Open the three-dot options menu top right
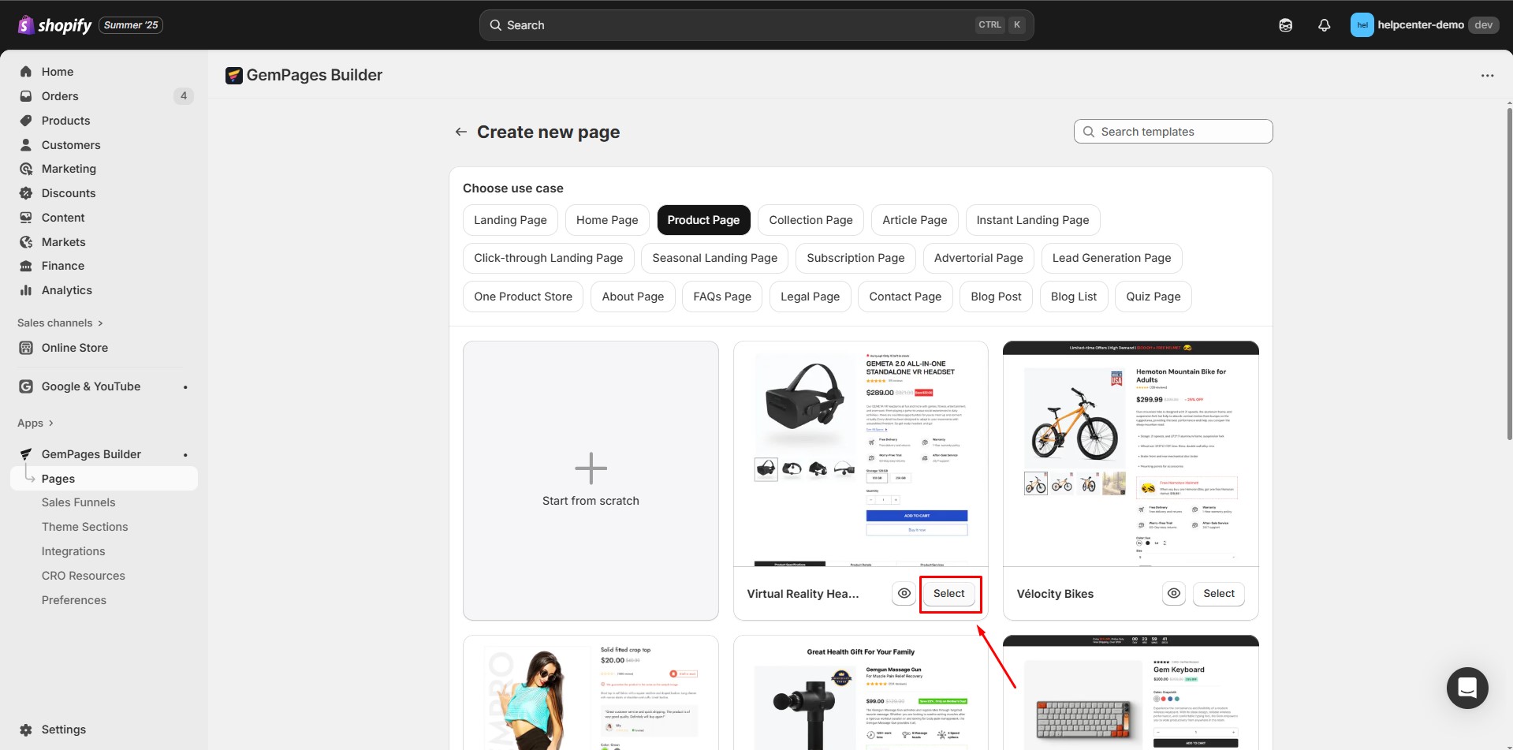The width and height of the screenshot is (1513, 750). 1487,75
